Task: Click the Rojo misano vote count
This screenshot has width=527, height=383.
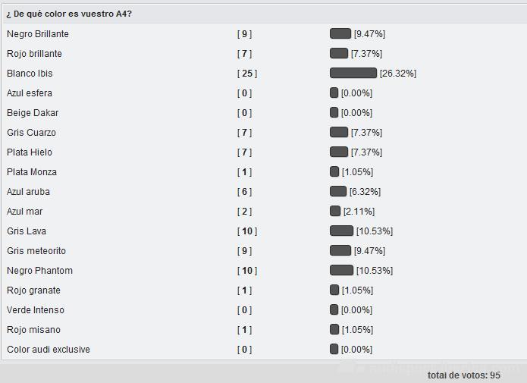Action: (x=244, y=330)
